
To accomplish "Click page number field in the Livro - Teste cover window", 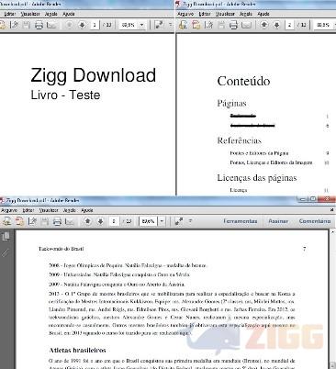I will (95, 25).
